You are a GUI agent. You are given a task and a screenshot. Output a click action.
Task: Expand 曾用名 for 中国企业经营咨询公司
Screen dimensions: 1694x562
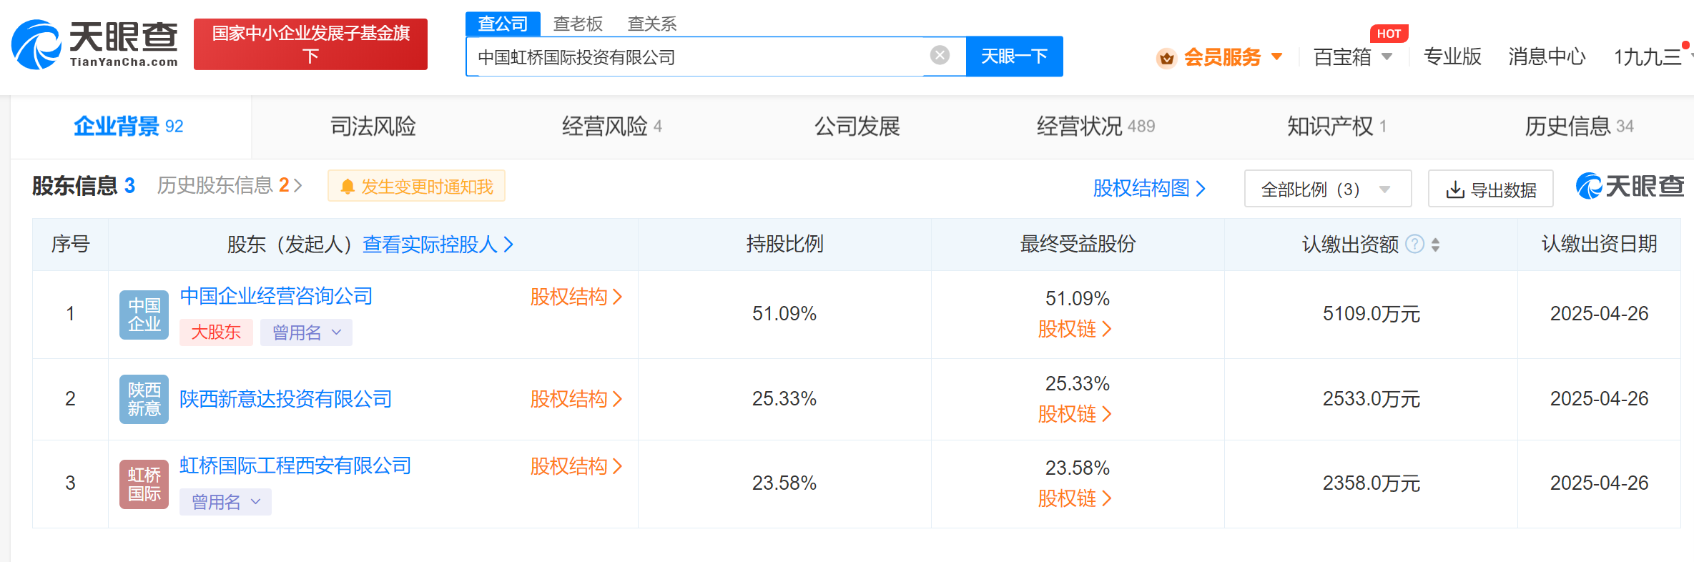(306, 332)
